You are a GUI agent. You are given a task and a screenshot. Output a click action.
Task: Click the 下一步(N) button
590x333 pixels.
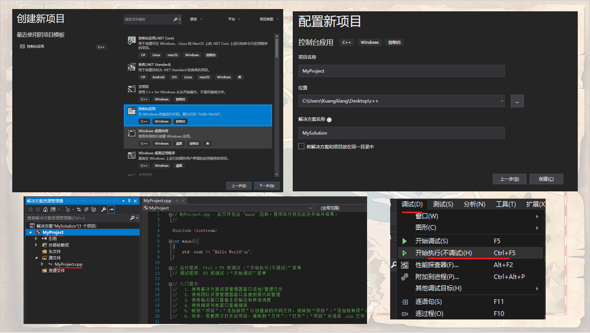[x=266, y=186]
